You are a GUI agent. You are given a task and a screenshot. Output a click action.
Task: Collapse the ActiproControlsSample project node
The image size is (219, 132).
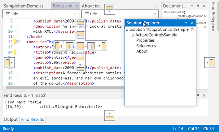click(133, 35)
